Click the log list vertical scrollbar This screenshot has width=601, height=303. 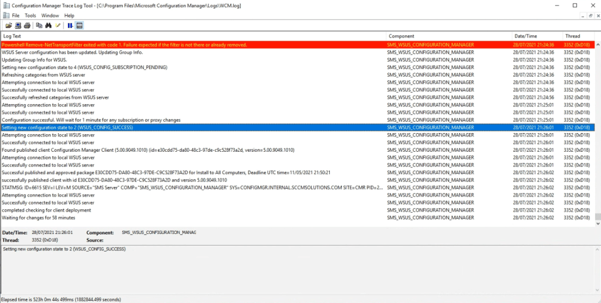pyautogui.click(x=597, y=129)
